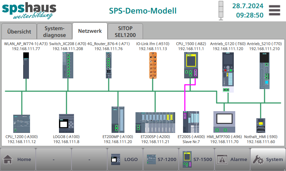Click the Nothalt_HMI (-S90) label

coord(261,137)
